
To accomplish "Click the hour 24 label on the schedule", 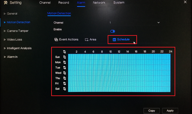I will 170,52.
